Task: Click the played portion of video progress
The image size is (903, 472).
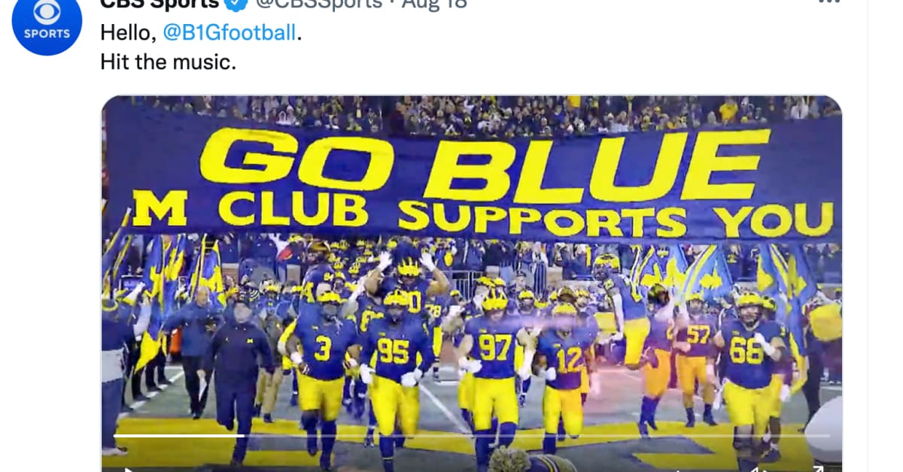Action: pos(178,435)
